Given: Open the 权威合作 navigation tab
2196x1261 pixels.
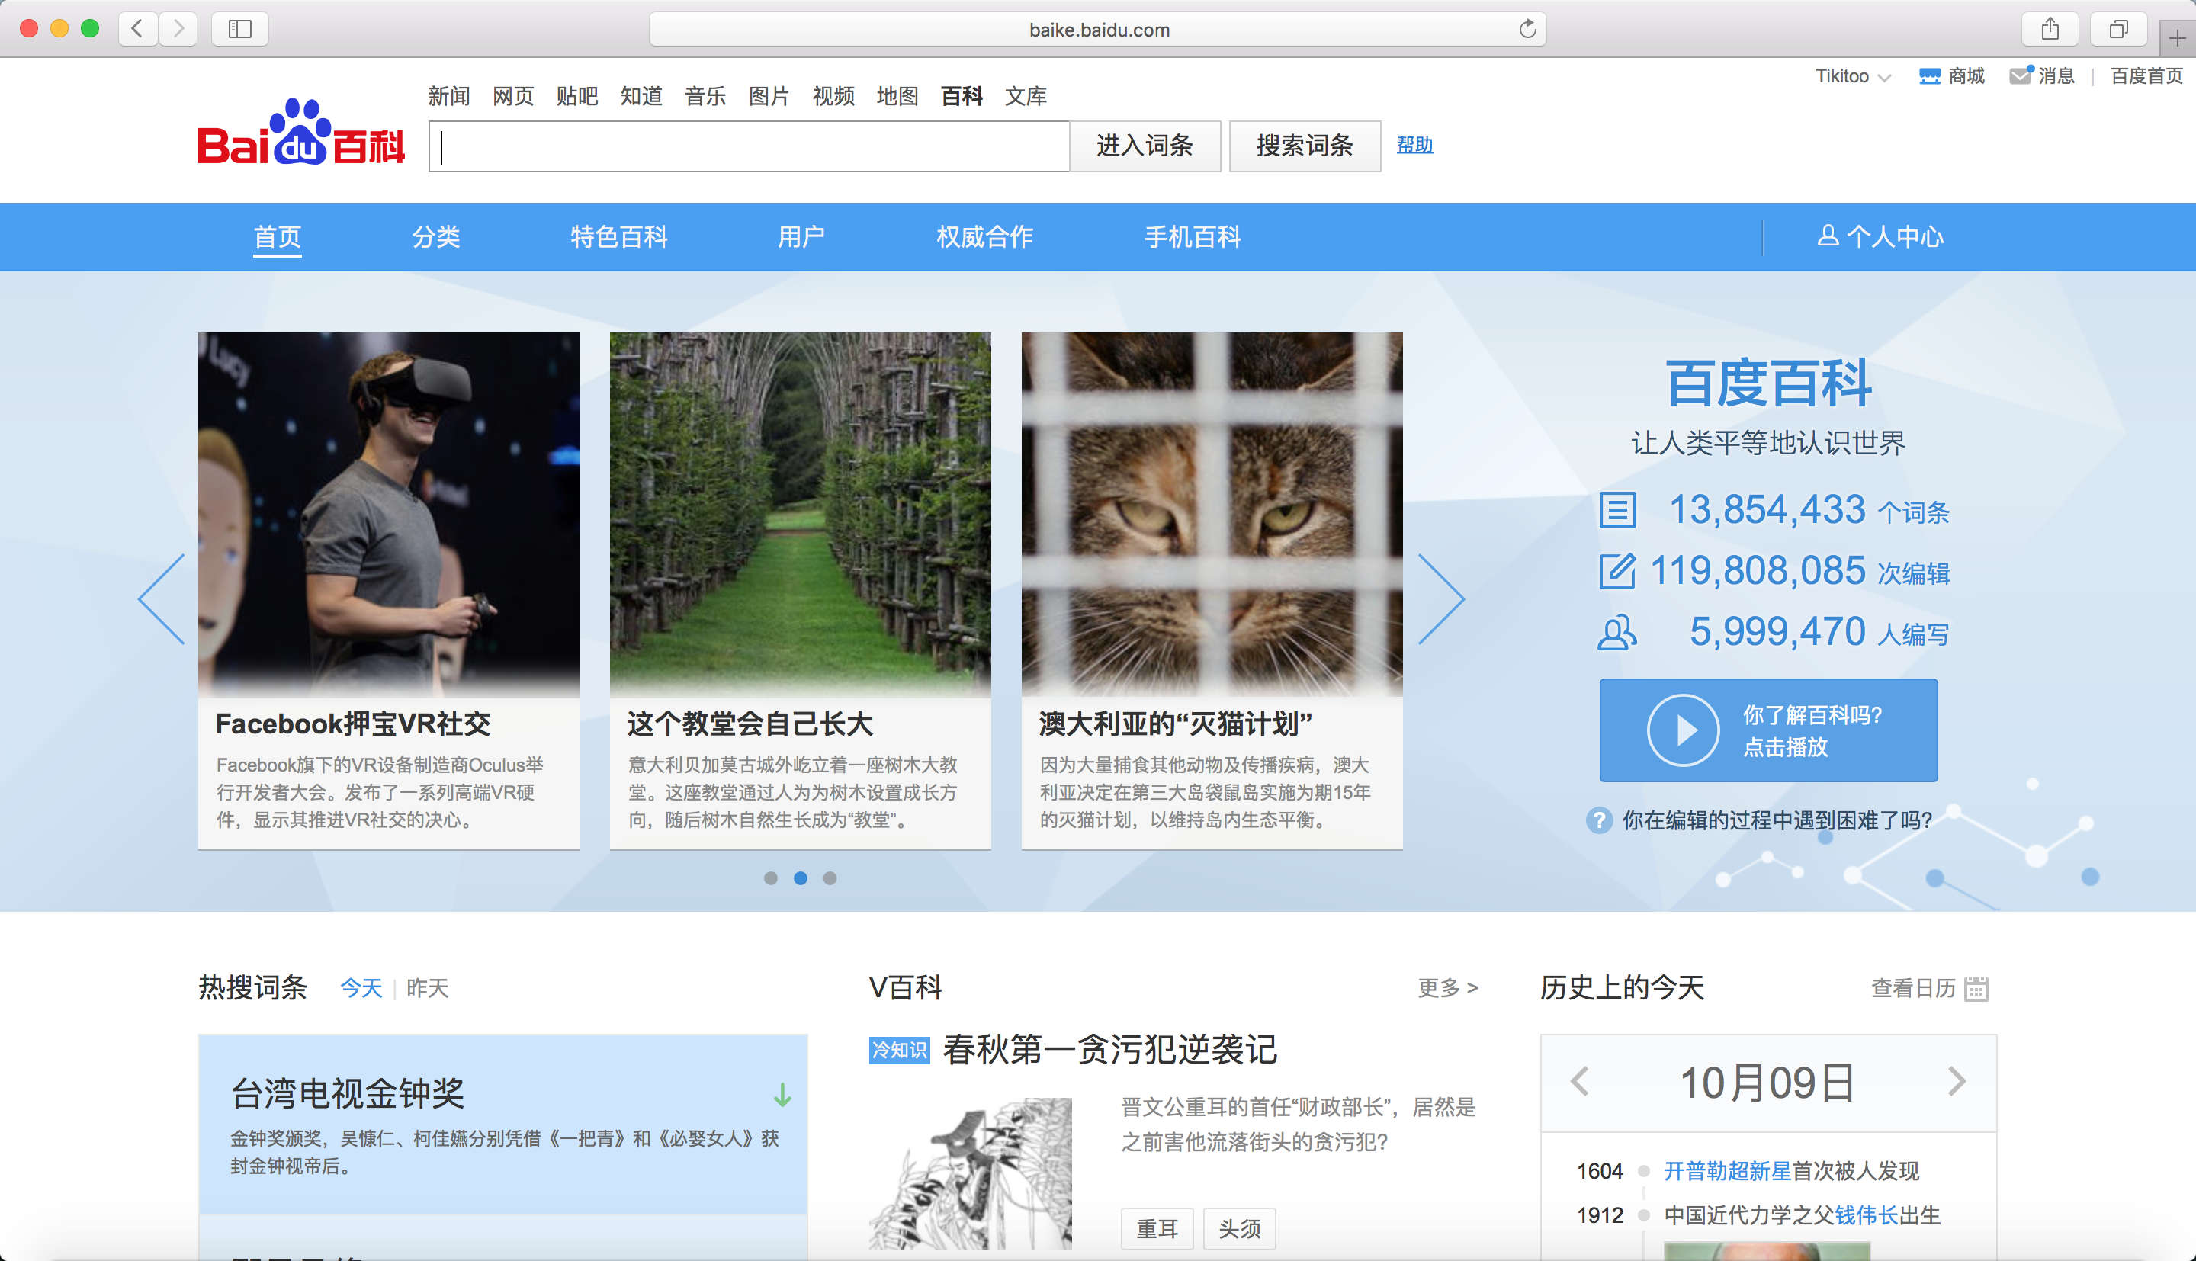Looking at the screenshot, I should (x=984, y=236).
